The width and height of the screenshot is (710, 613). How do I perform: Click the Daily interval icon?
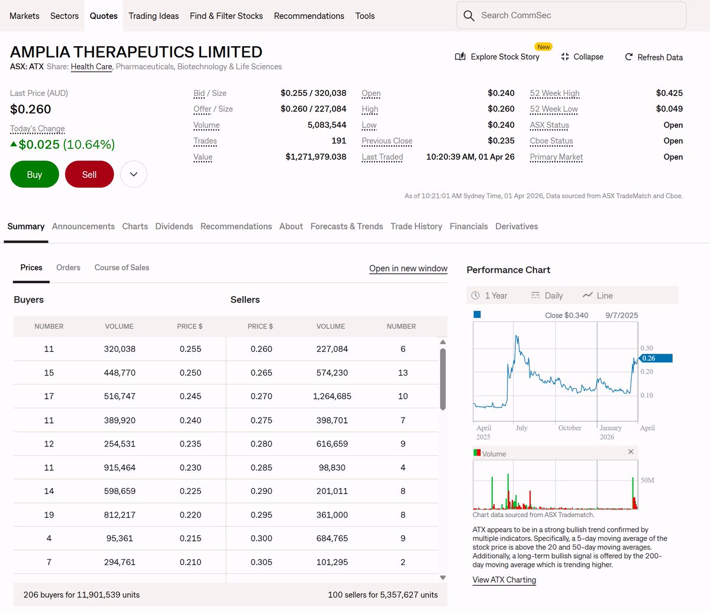(x=535, y=296)
